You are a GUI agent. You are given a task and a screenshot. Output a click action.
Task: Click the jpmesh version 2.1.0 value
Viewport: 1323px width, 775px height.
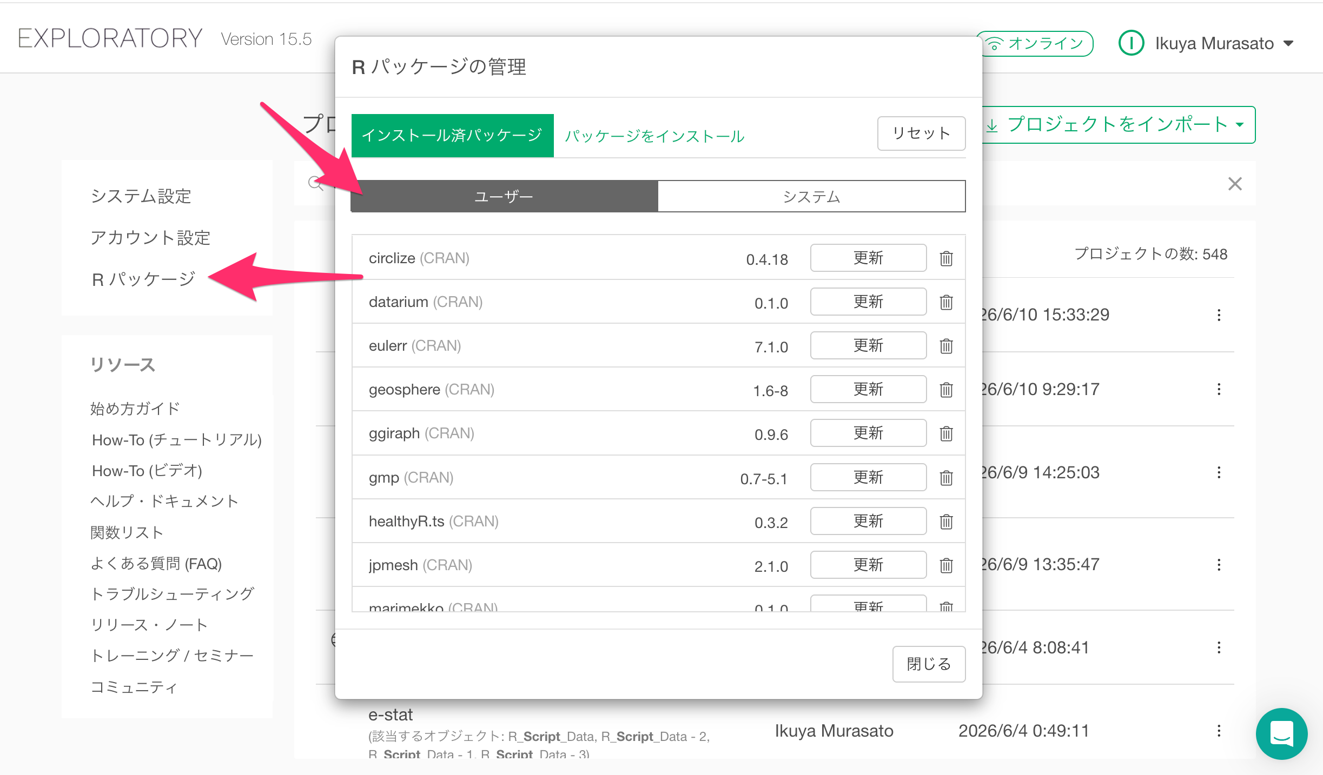click(771, 566)
